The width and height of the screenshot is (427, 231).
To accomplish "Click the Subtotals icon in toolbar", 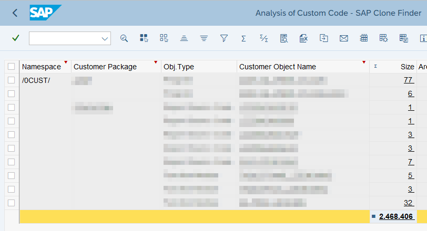I will (x=263, y=38).
